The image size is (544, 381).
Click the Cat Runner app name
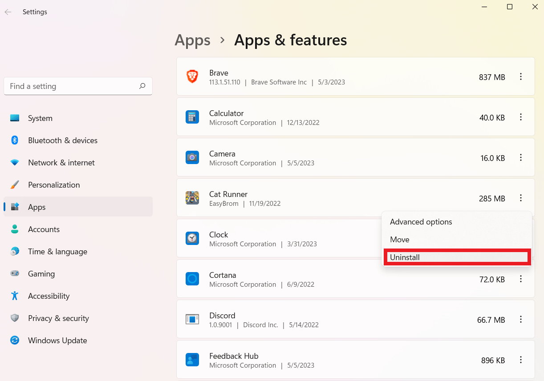pyautogui.click(x=228, y=194)
